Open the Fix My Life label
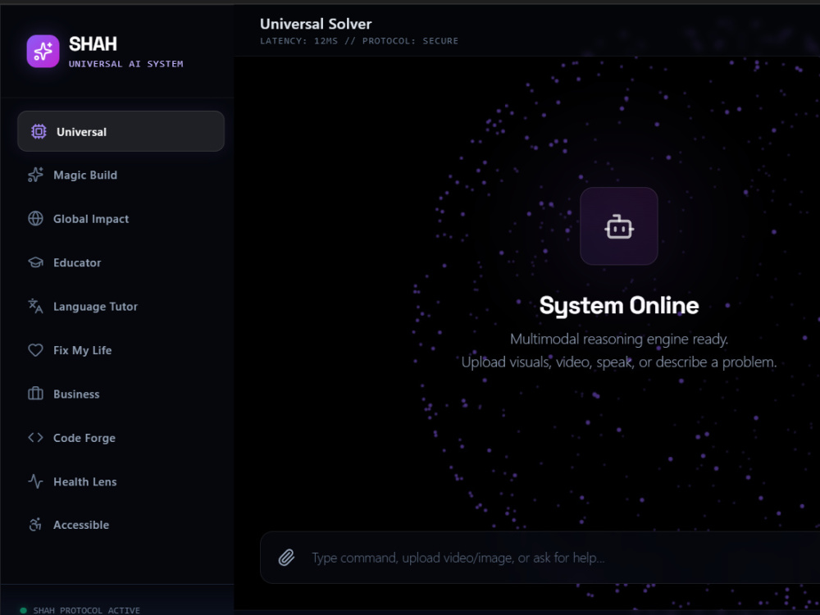This screenshot has height=615, width=820. pyautogui.click(x=83, y=350)
